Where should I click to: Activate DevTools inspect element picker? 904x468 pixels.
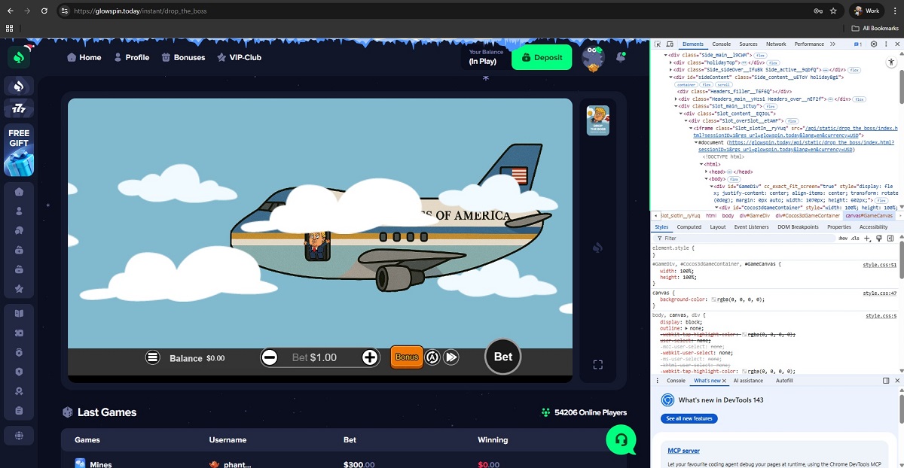[x=658, y=44]
